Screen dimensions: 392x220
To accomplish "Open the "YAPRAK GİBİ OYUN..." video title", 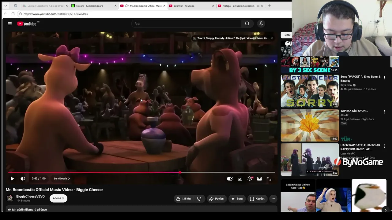I will point(354,111).
